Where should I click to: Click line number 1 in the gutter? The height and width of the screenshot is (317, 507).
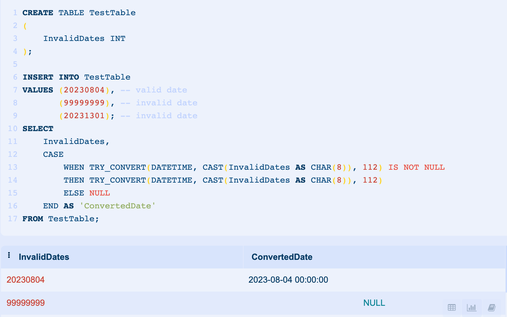[15, 13]
